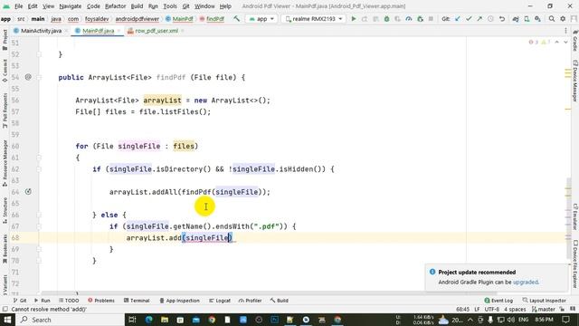Open the Refactor menu
The width and height of the screenshot is (579, 326).
(x=115, y=6)
